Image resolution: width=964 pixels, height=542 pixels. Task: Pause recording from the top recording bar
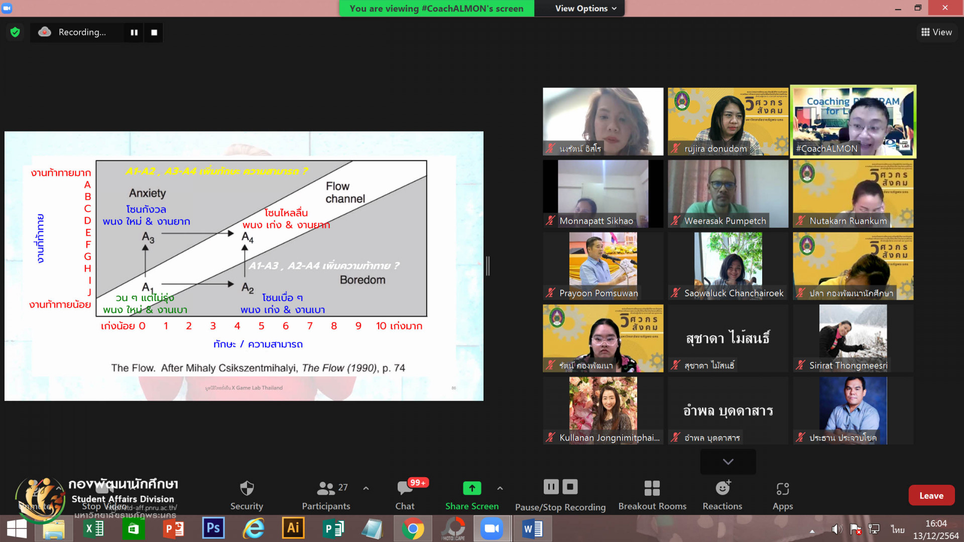(x=134, y=33)
